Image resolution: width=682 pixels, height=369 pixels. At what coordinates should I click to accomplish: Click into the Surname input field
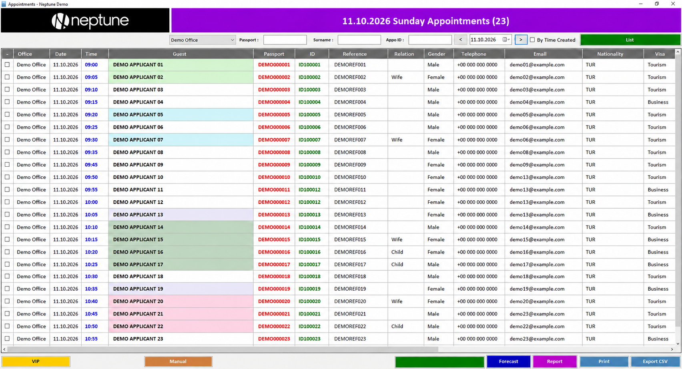359,40
